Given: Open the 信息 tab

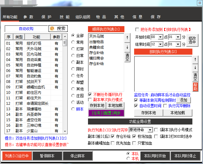Looking at the screenshot, I should (137, 17).
